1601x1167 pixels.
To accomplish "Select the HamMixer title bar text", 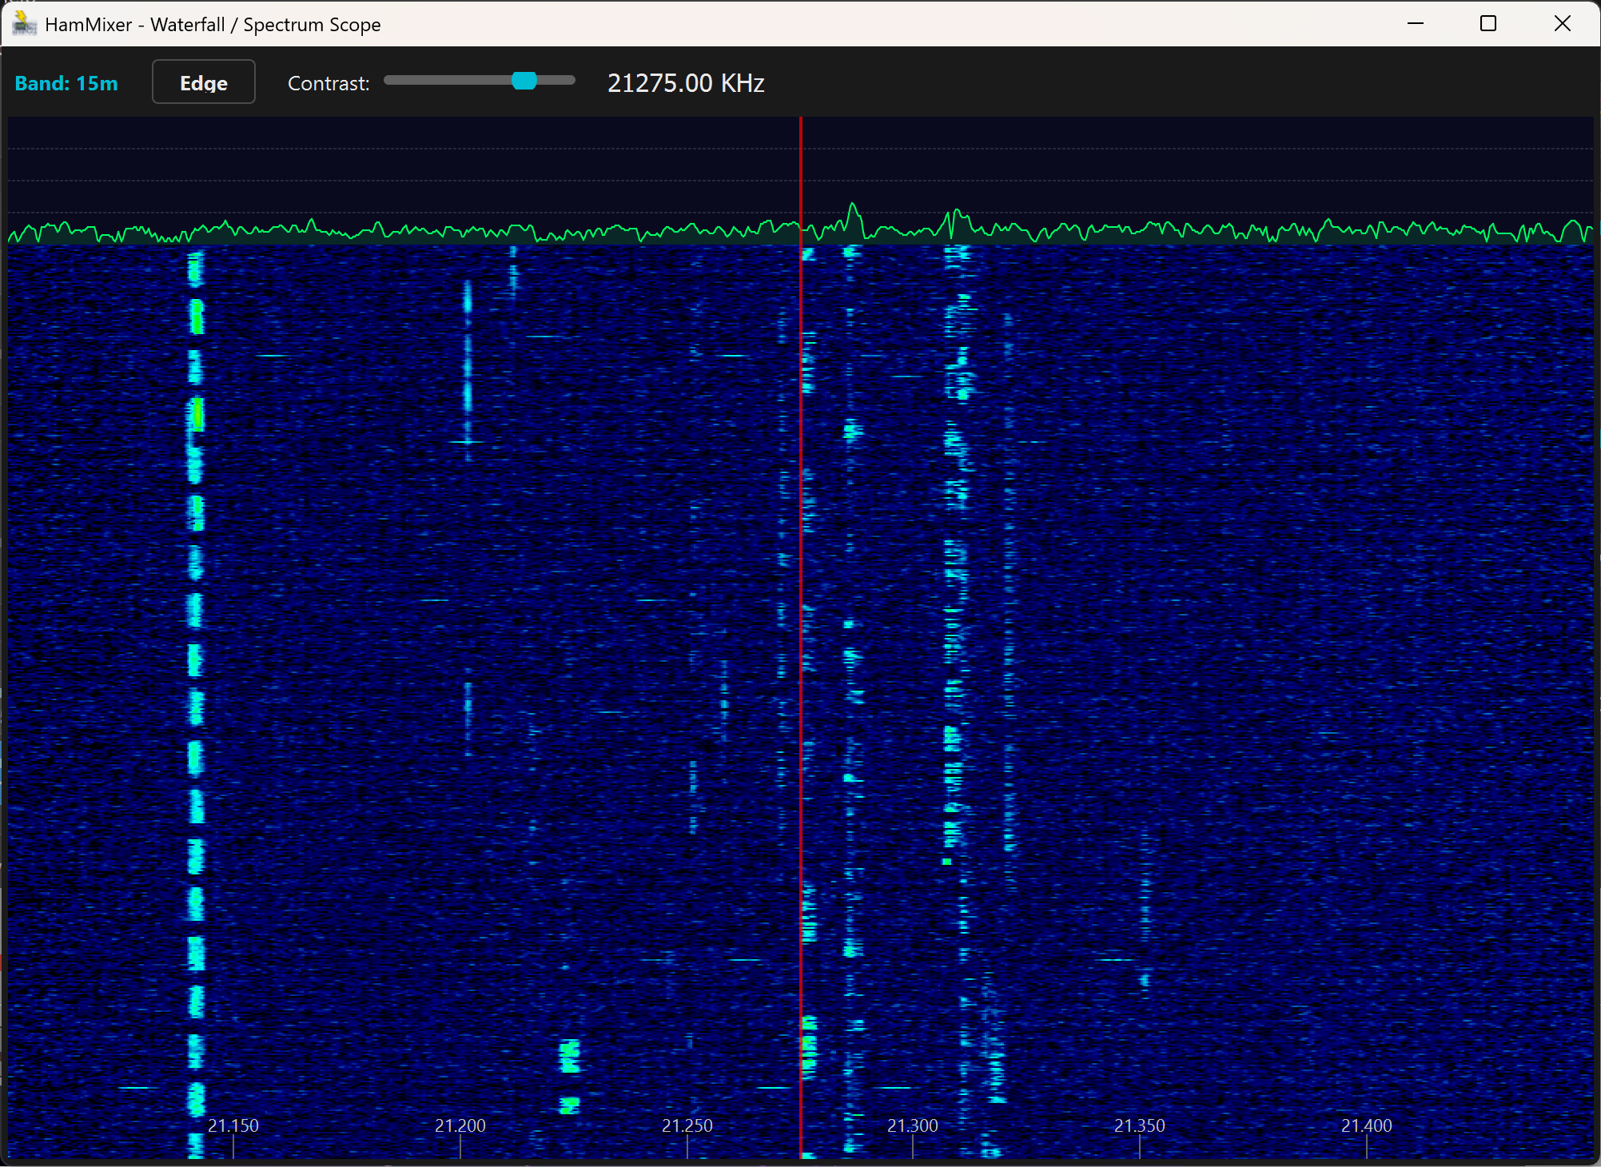I will pyautogui.click(x=213, y=24).
